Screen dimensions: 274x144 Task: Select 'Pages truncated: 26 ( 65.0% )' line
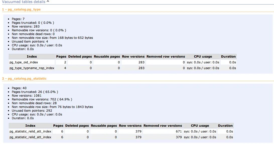[35, 92]
